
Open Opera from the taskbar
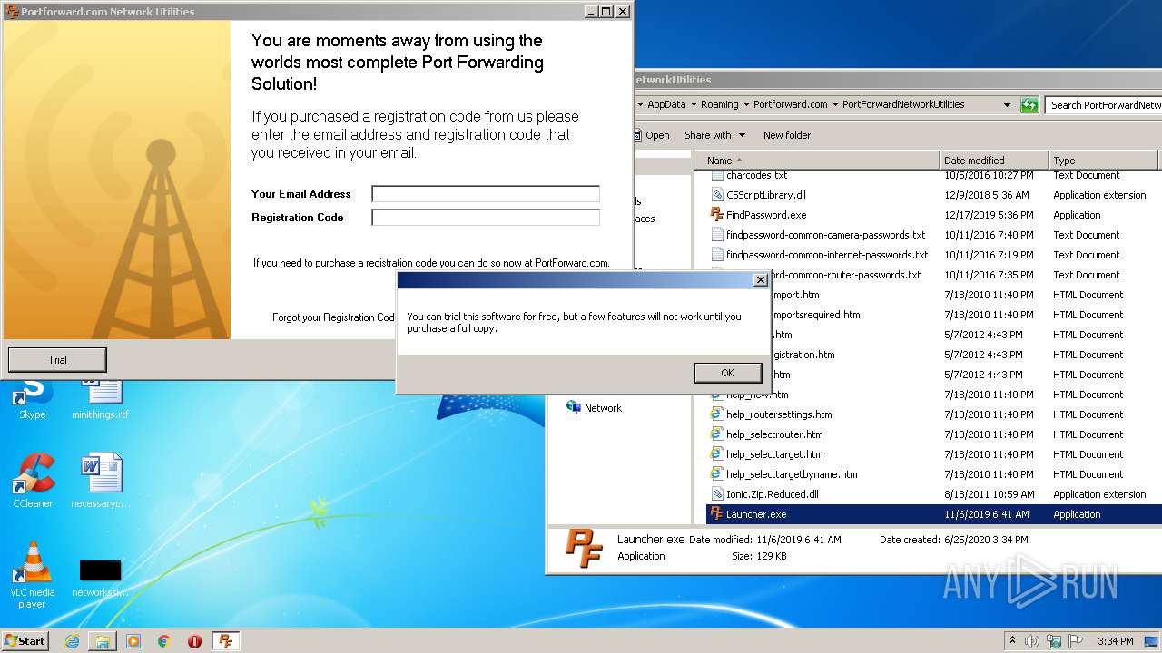click(194, 641)
